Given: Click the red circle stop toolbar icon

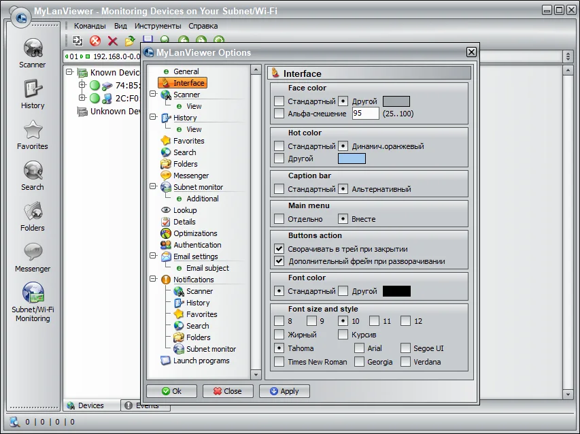Looking at the screenshot, I should click(x=95, y=40).
